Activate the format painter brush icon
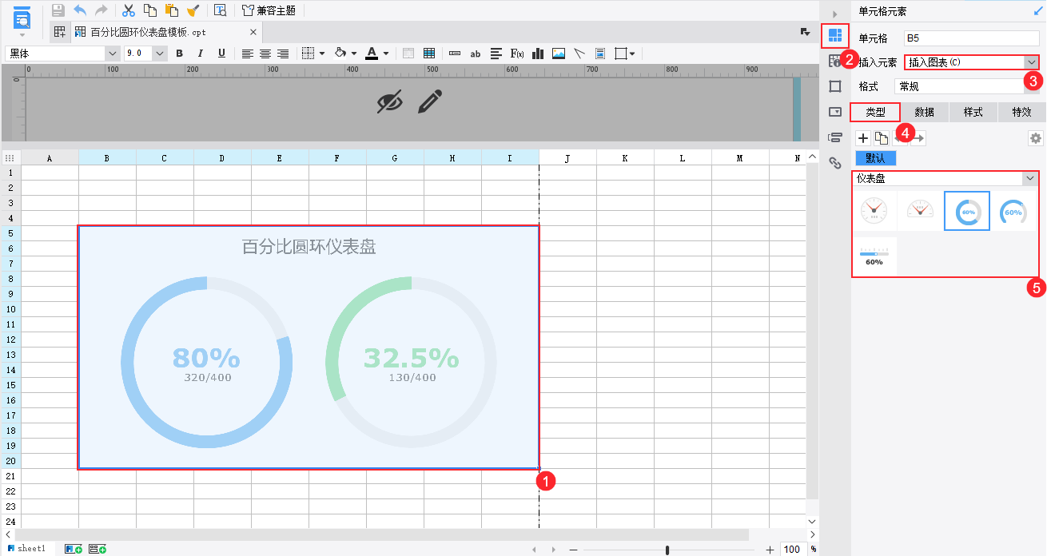 click(192, 10)
